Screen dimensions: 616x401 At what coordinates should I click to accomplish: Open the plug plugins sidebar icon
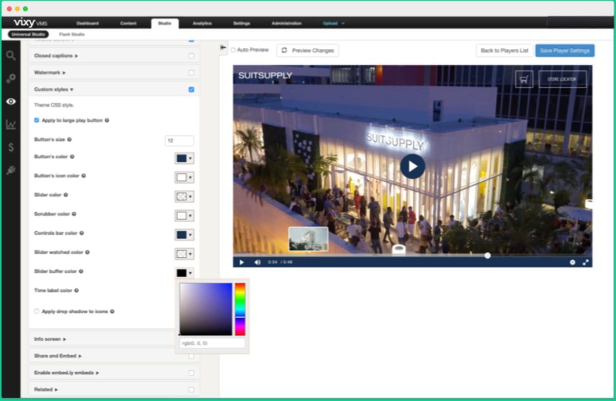[11, 170]
